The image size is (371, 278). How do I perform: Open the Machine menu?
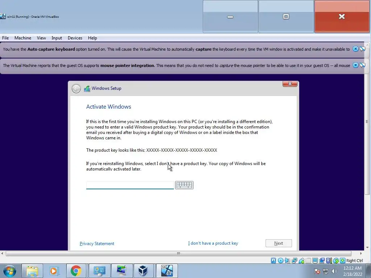[x=23, y=38]
